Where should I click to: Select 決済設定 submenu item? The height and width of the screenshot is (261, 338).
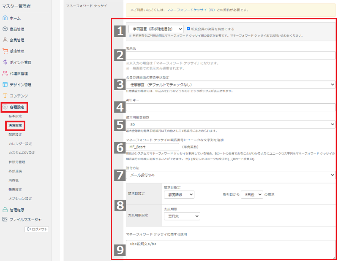pyautogui.click(x=15, y=126)
